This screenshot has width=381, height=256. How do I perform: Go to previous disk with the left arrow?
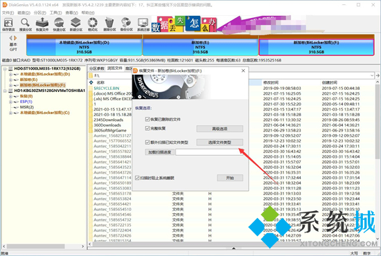click(x=11, y=38)
